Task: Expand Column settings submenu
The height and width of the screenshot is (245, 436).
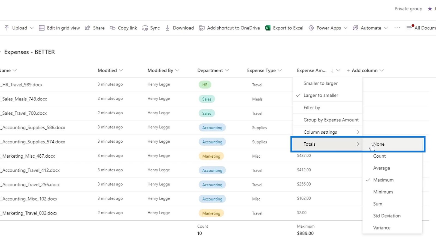Action: click(x=328, y=132)
